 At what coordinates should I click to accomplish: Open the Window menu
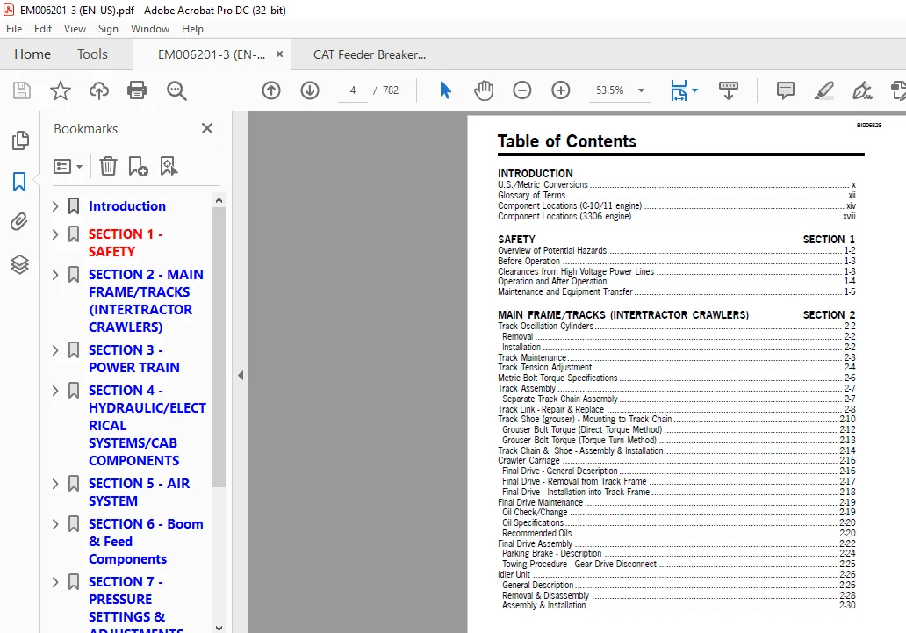click(x=149, y=29)
